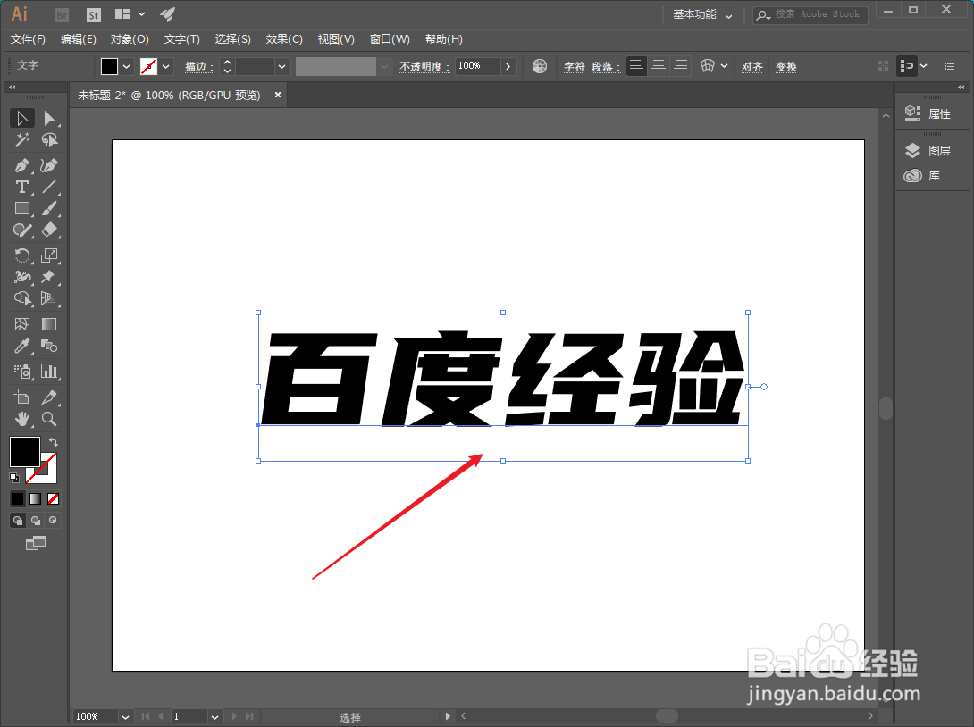
Task: Click the toolbox stroke color box
Action: point(48,475)
